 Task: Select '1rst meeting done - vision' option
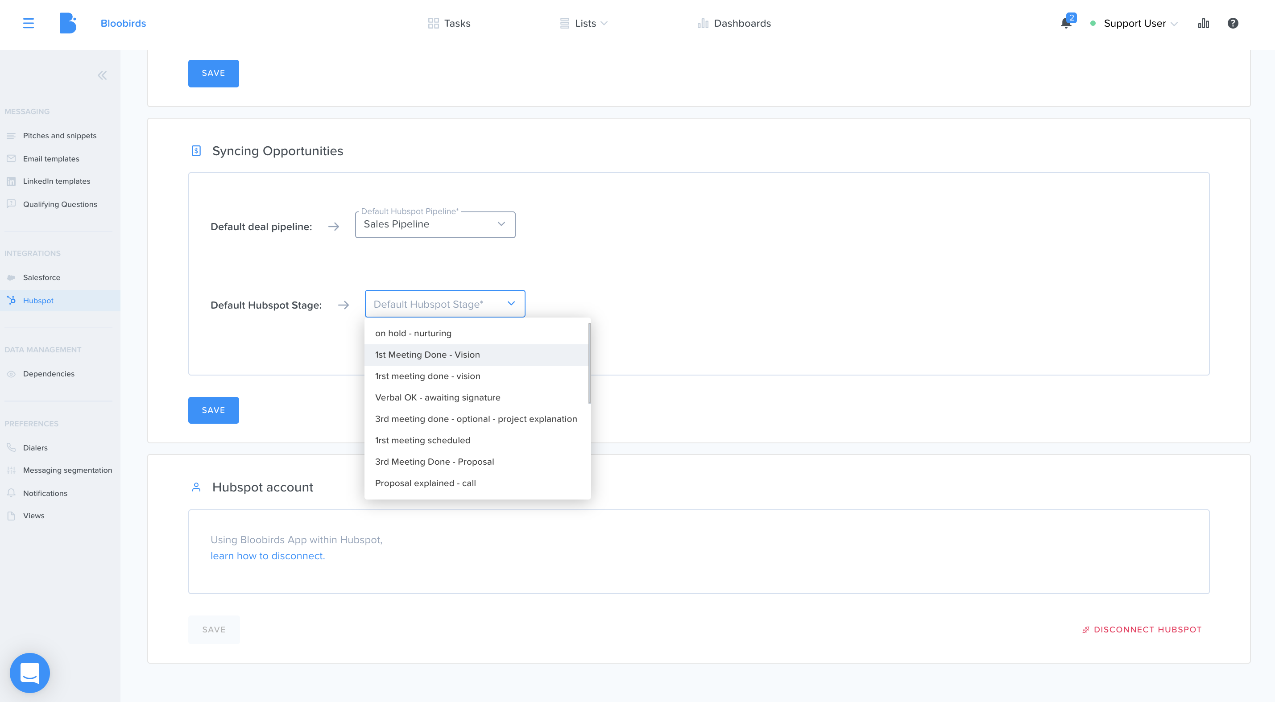476,376
